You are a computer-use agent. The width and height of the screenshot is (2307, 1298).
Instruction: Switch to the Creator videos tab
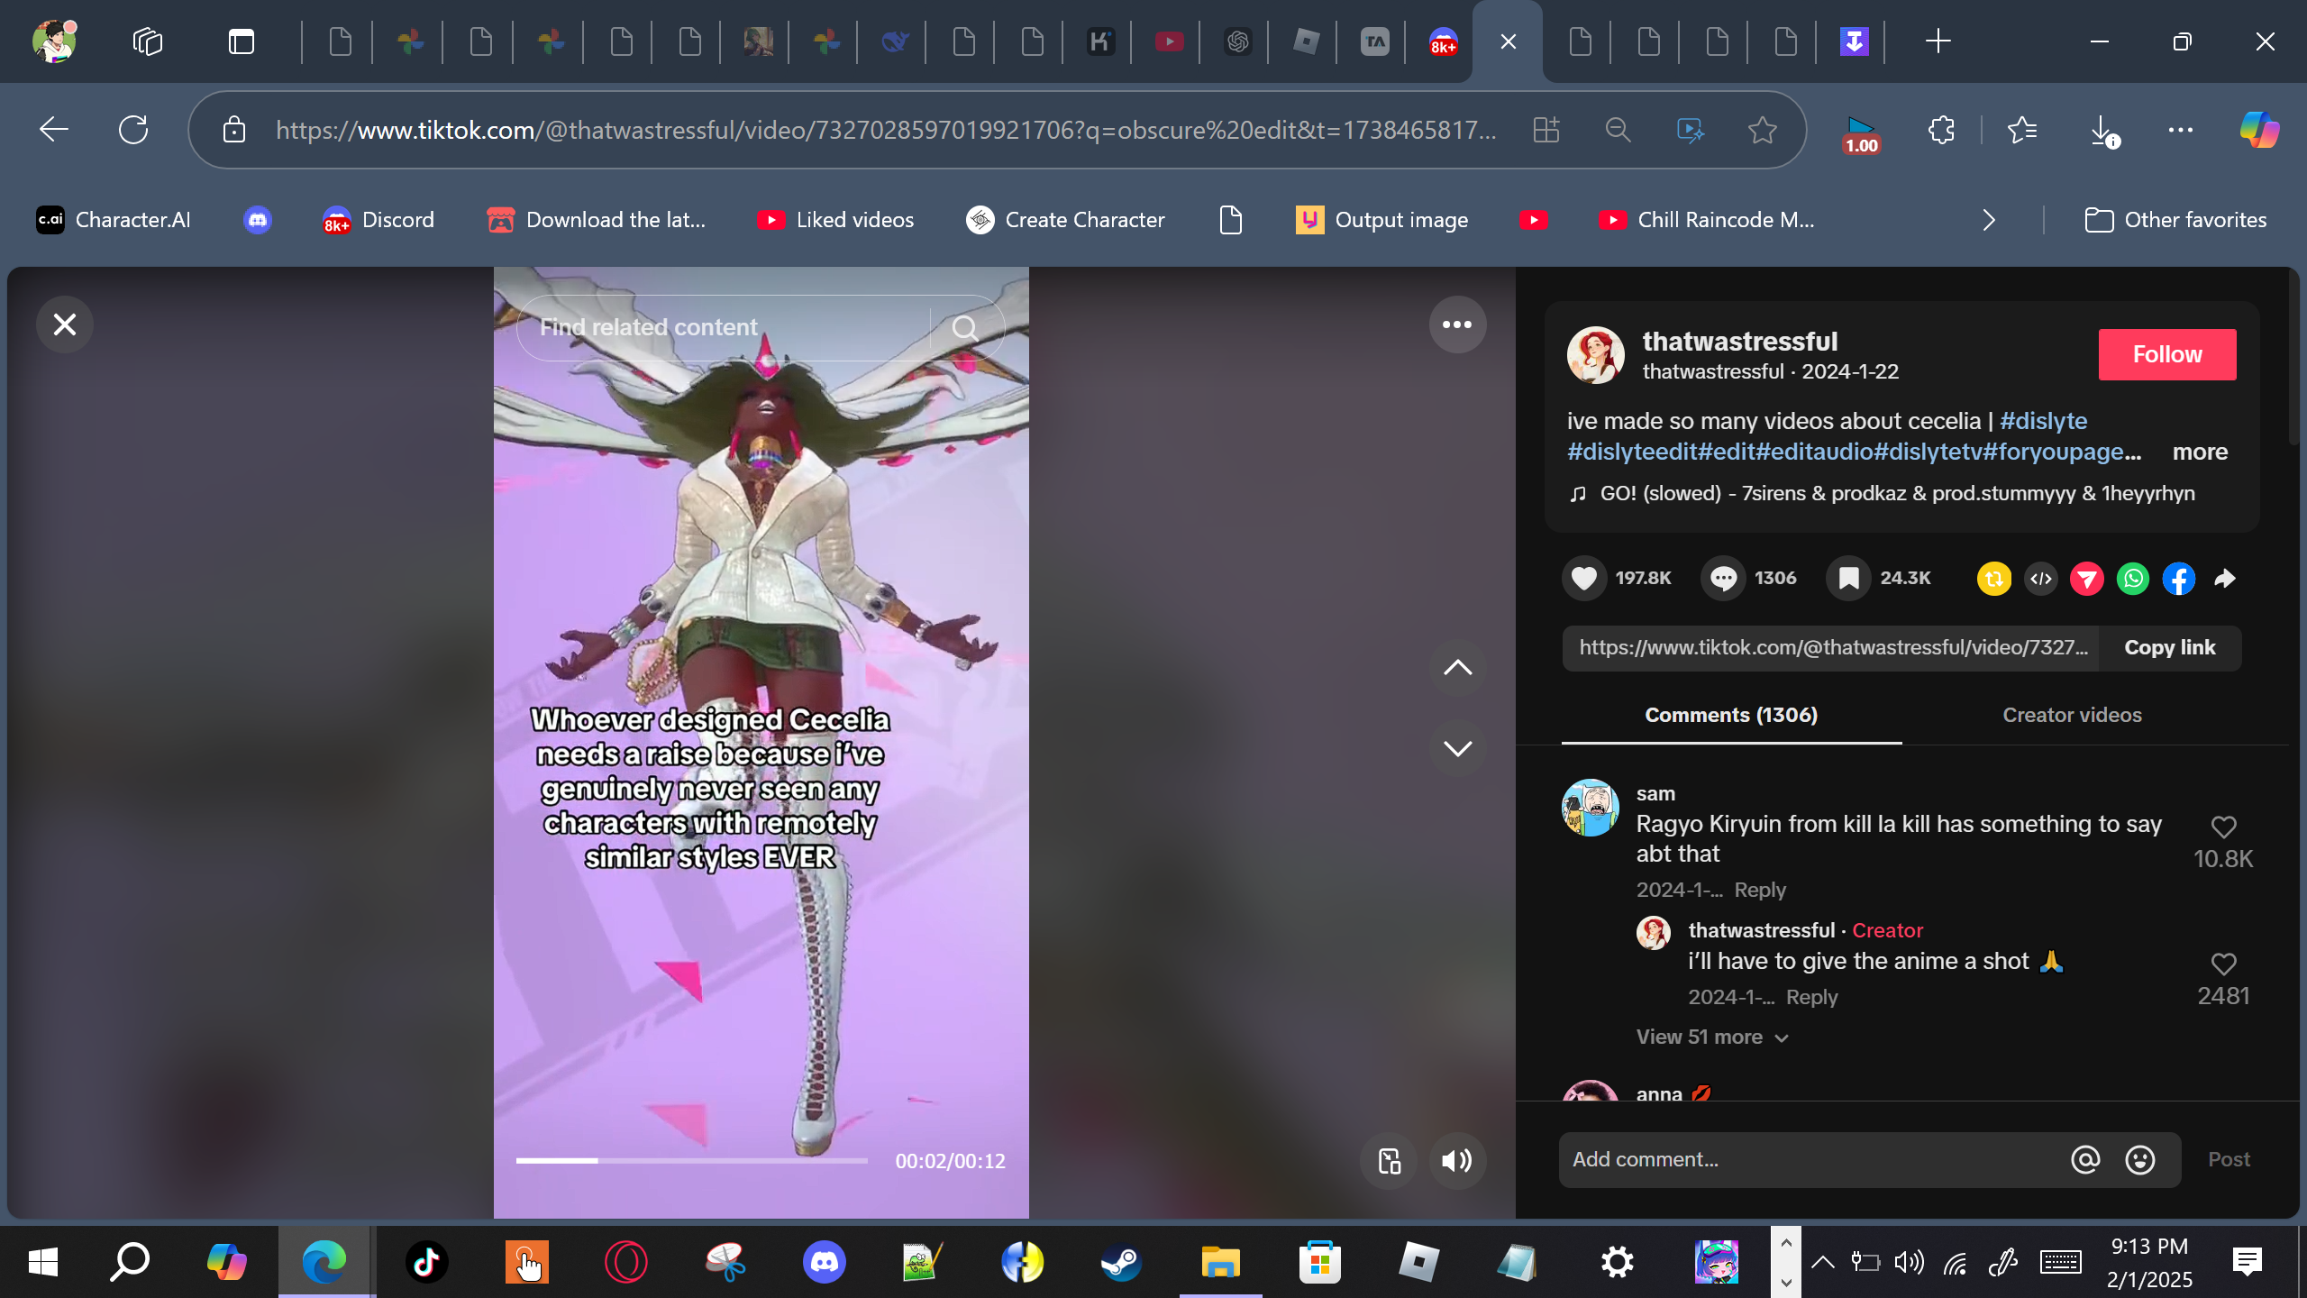pos(2071,715)
